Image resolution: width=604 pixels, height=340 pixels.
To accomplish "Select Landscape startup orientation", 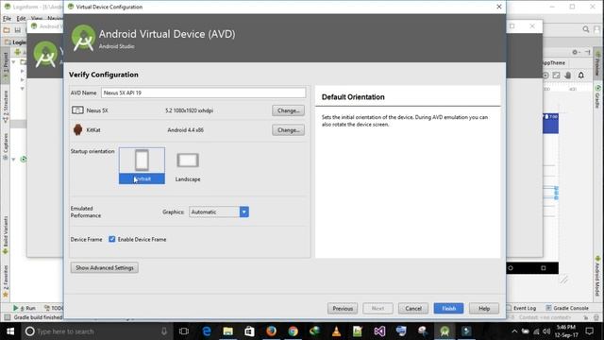I will (188, 166).
